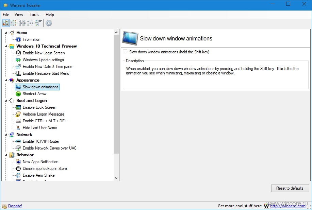Click the Enable New Date & Time pane icon
Viewport: 312px width, 210px height.
point(18,67)
